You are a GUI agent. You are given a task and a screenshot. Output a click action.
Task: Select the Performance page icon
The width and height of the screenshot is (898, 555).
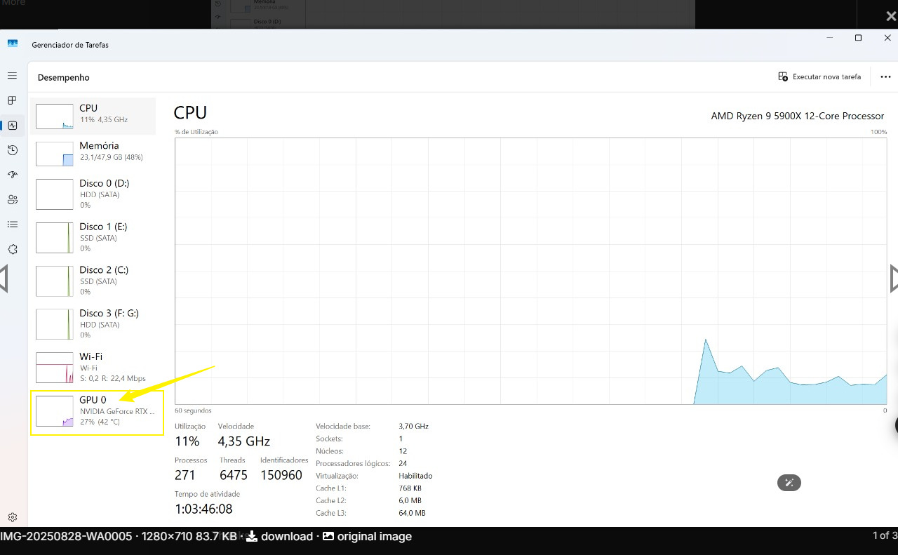click(12, 126)
